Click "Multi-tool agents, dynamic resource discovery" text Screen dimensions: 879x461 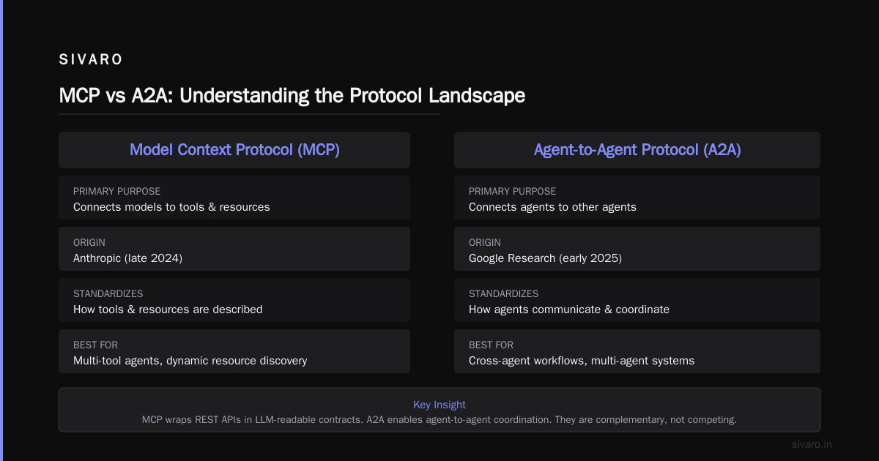coord(190,361)
